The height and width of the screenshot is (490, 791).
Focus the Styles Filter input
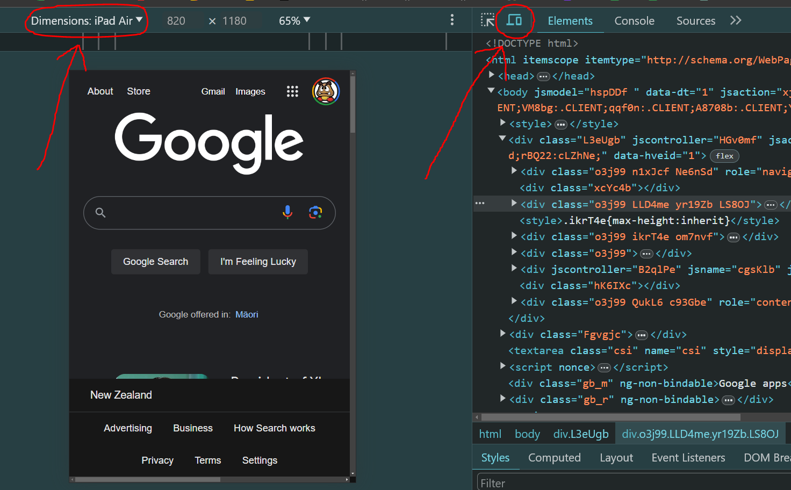pyautogui.click(x=634, y=482)
